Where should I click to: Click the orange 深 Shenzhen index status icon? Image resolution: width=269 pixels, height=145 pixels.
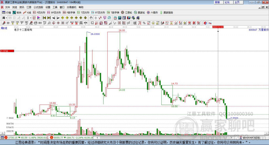click(x=51, y=138)
